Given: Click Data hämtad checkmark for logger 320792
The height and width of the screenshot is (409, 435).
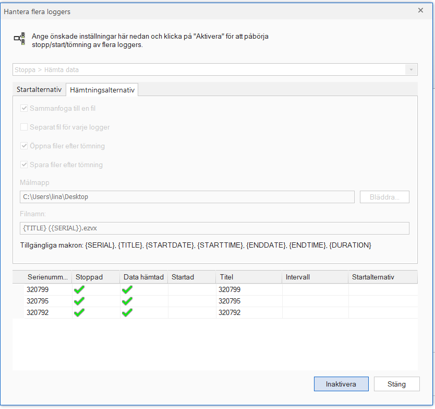Looking at the screenshot, I should [127, 312].
